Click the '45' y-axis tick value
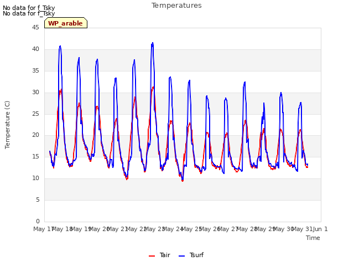The height and width of the screenshot is (266, 354). pyautogui.click(x=35, y=27)
